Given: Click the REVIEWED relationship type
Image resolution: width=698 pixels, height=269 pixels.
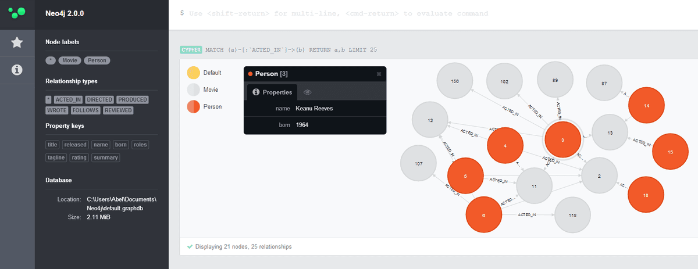Looking at the screenshot, I should pyautogui.click(x=119, y=110).
